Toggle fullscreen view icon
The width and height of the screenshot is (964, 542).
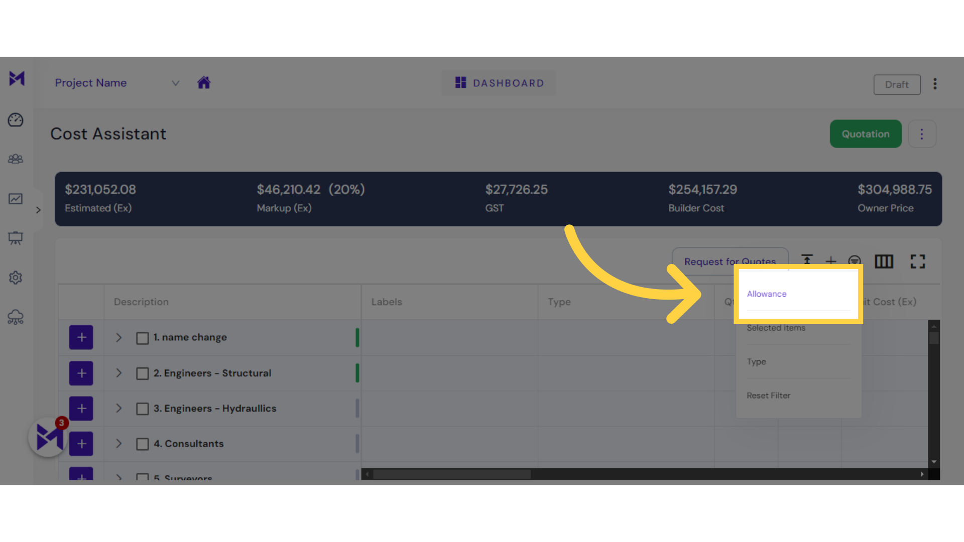(918, 261)
